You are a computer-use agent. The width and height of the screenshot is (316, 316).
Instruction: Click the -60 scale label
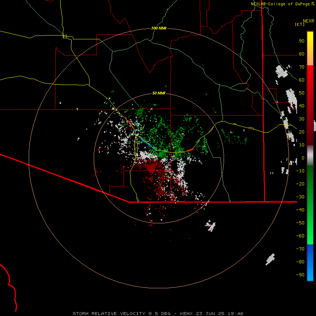pyautogui.click(x=300, y=236)
